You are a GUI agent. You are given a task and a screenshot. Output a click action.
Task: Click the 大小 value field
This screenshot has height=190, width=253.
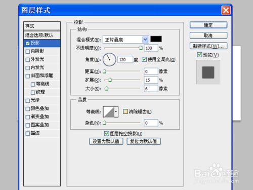[151, 89]
